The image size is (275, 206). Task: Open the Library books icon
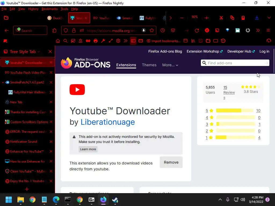pyautogui.click(x=193, y=41)
